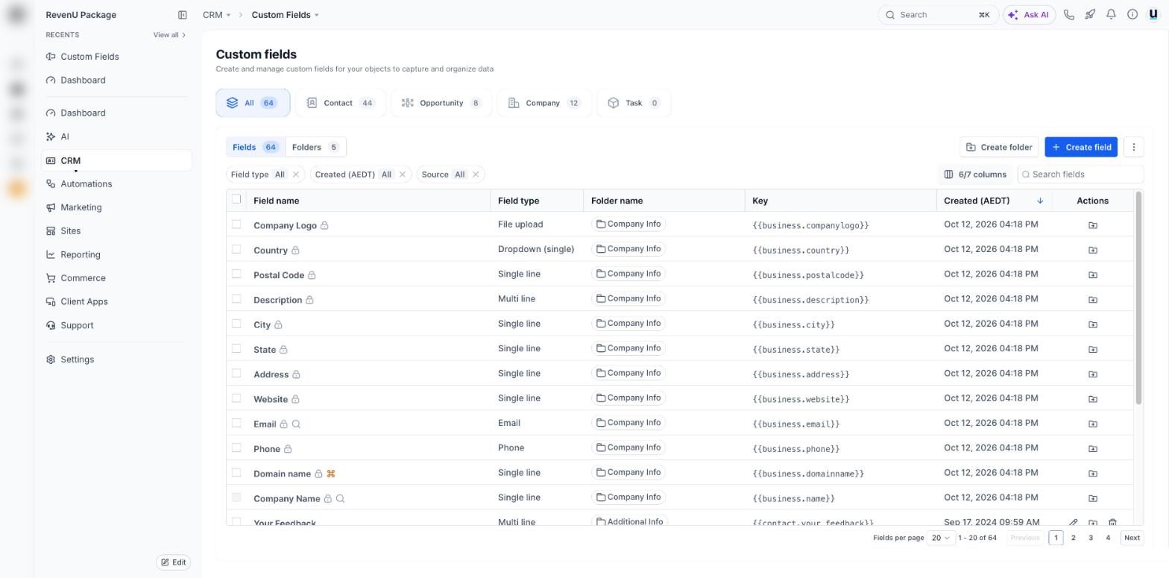This screenshot has width=1169, height=578.
Task: Delete the Your Feedback field
Action: [x=1112, y=523]
